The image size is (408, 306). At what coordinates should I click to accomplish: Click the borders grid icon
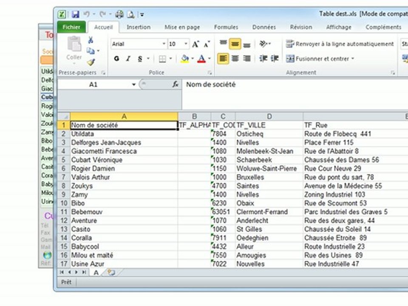coord(162,59)
